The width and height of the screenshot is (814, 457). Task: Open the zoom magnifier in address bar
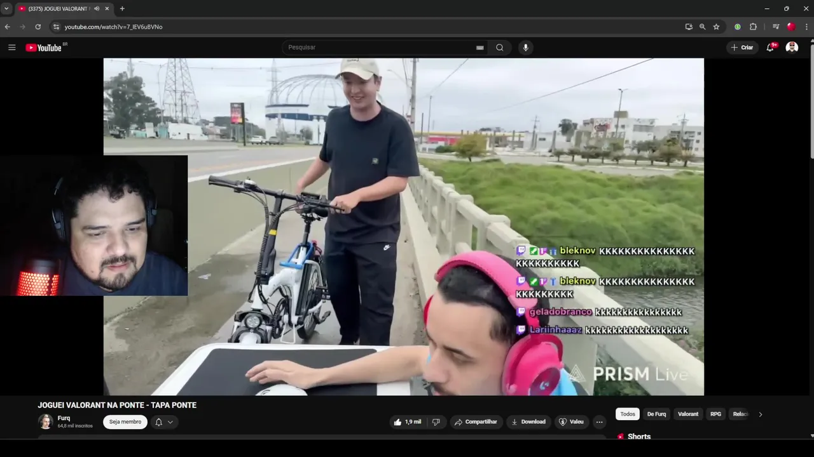(702, 27)
